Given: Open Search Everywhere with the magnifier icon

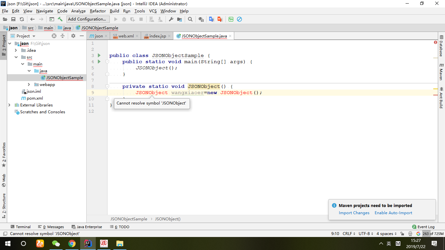Looking at the screenshot, I should coord(190,19).
